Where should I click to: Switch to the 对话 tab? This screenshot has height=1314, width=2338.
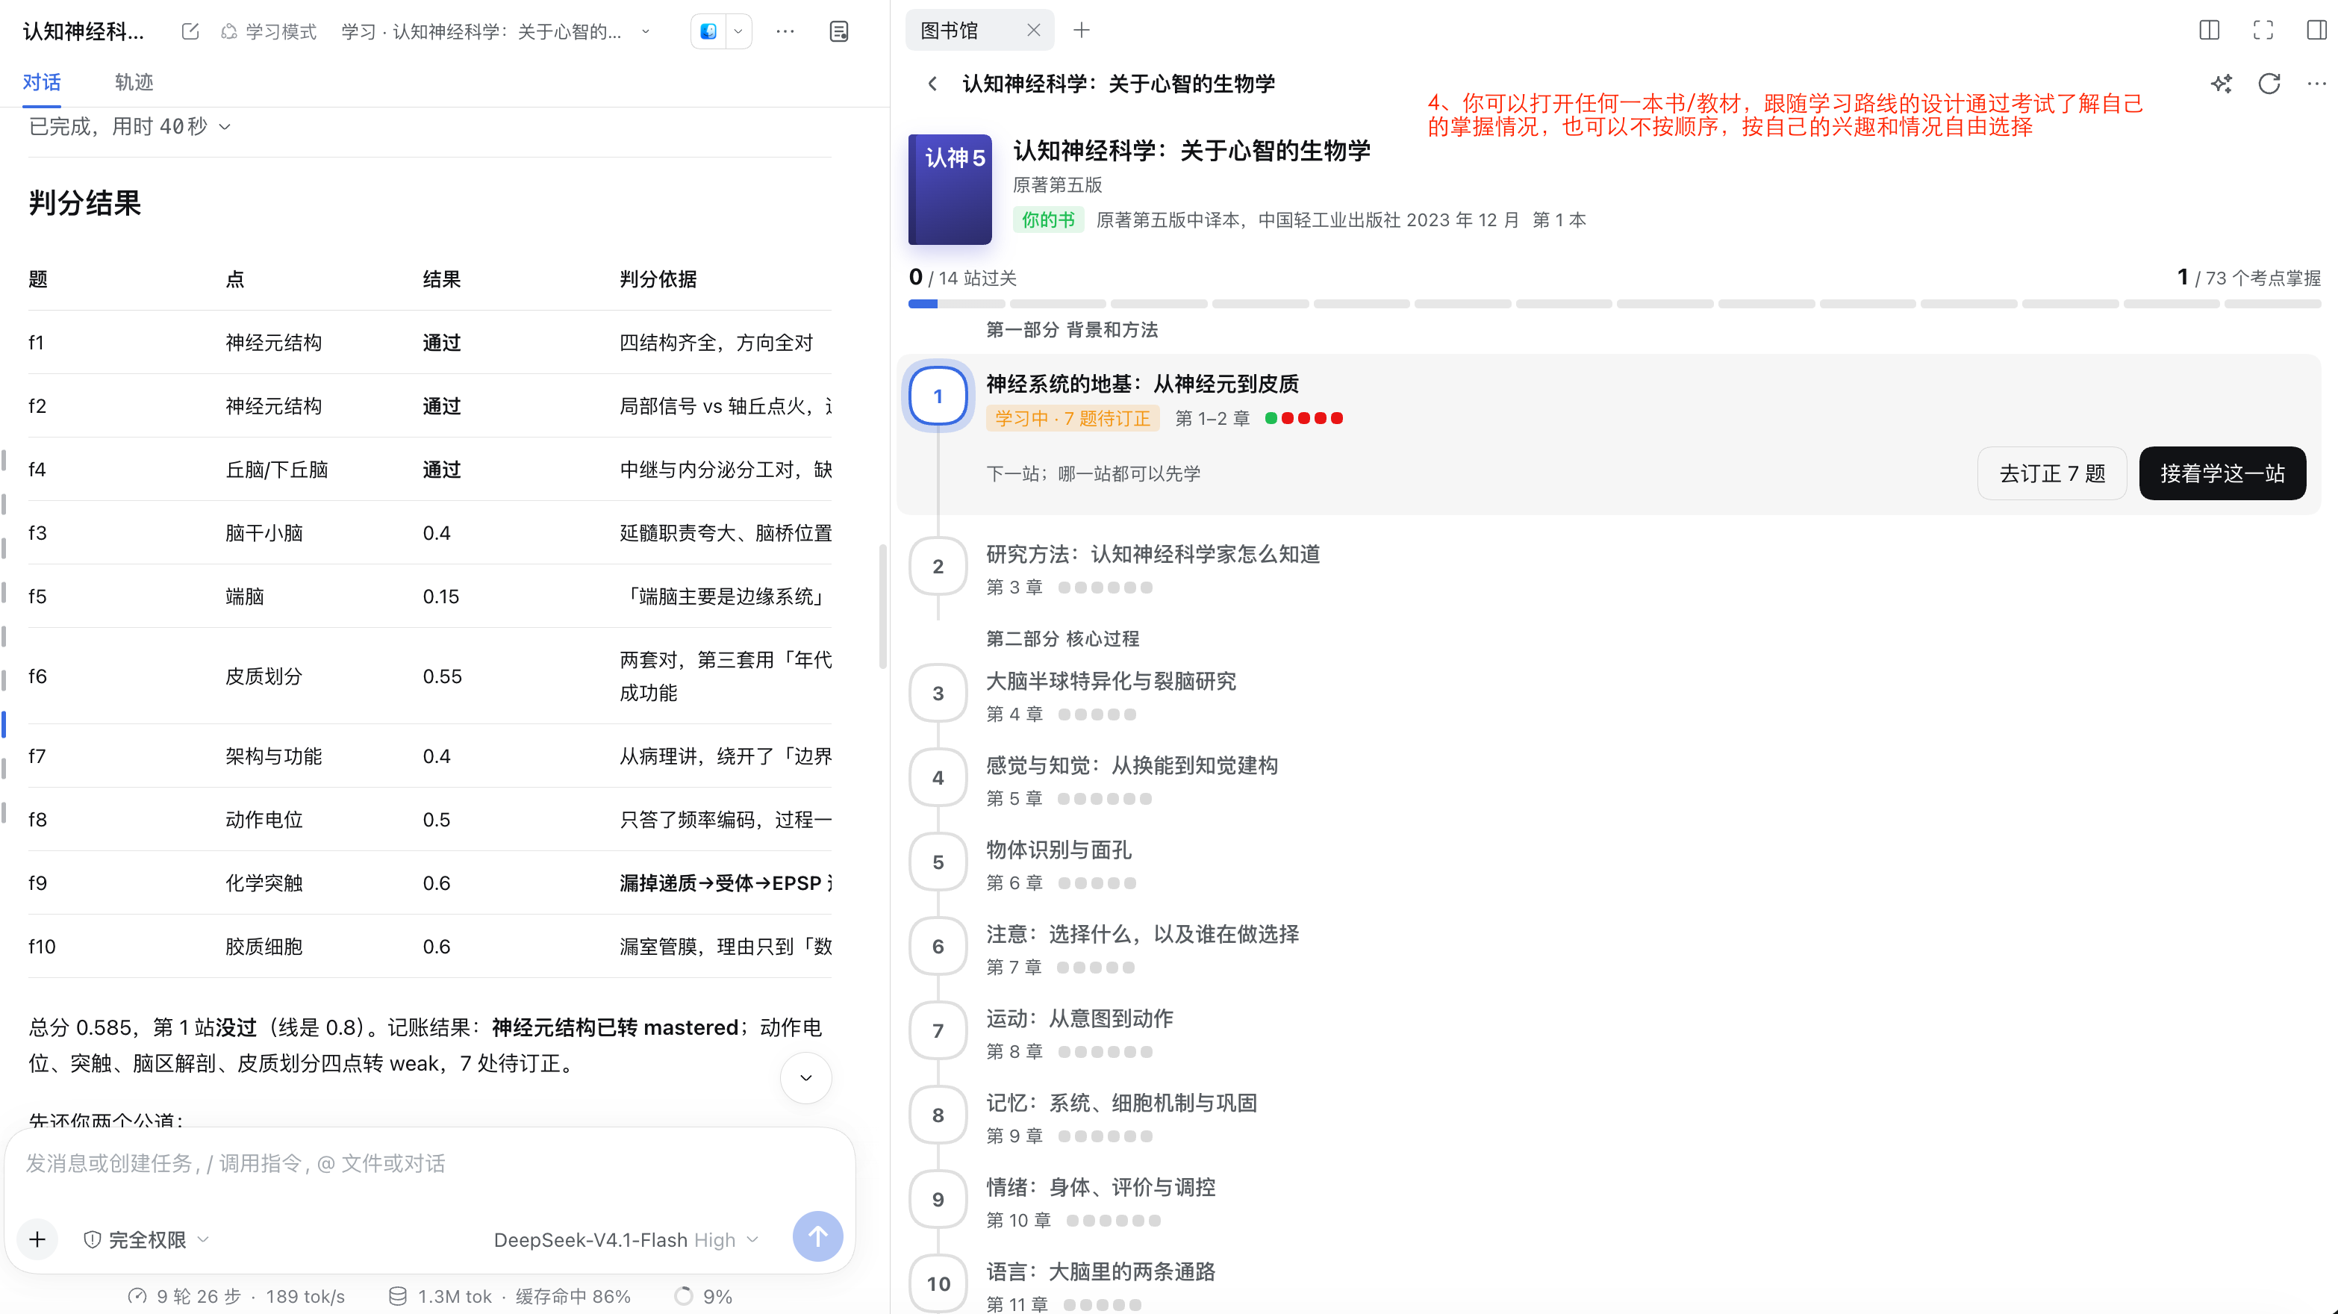coord(42,83)
